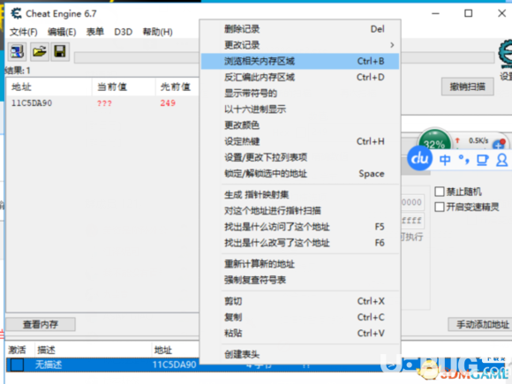Choose 重新计算新的地址 entry
The height and width of the screenshot is (384, 512).
click(x=300, y=264)
